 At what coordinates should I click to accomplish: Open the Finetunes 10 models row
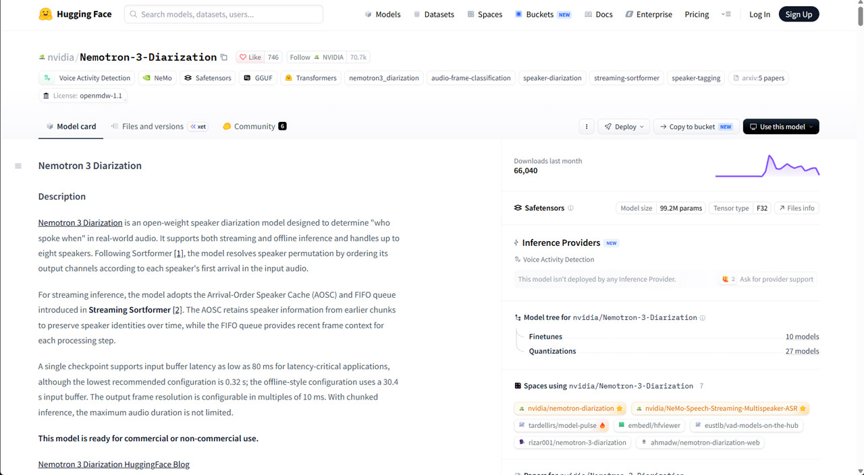[x=668, y=336]
